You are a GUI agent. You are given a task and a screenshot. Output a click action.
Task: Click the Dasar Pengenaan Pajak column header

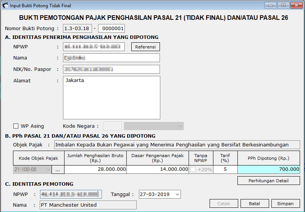(158, 158)
